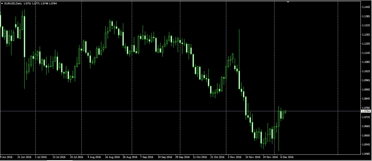Screen dimensions: 372x161
Task: Click the 16 Aug 2016 date label
Action: pyautogui.click(x=113, y=157)
